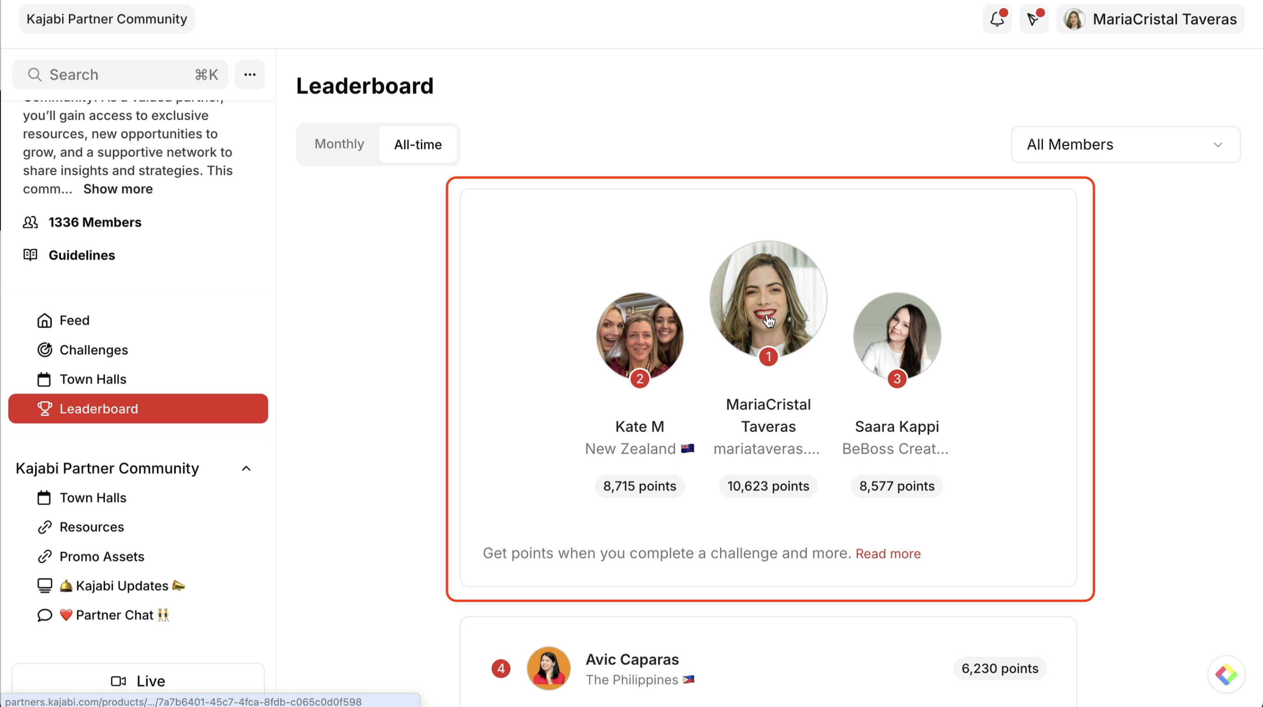Screen dimensions: 1263x707
Task: Collapse the Kajabi Partner Community section
Action: (246, 468)
